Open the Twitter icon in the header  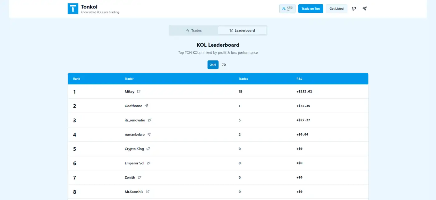354,9
